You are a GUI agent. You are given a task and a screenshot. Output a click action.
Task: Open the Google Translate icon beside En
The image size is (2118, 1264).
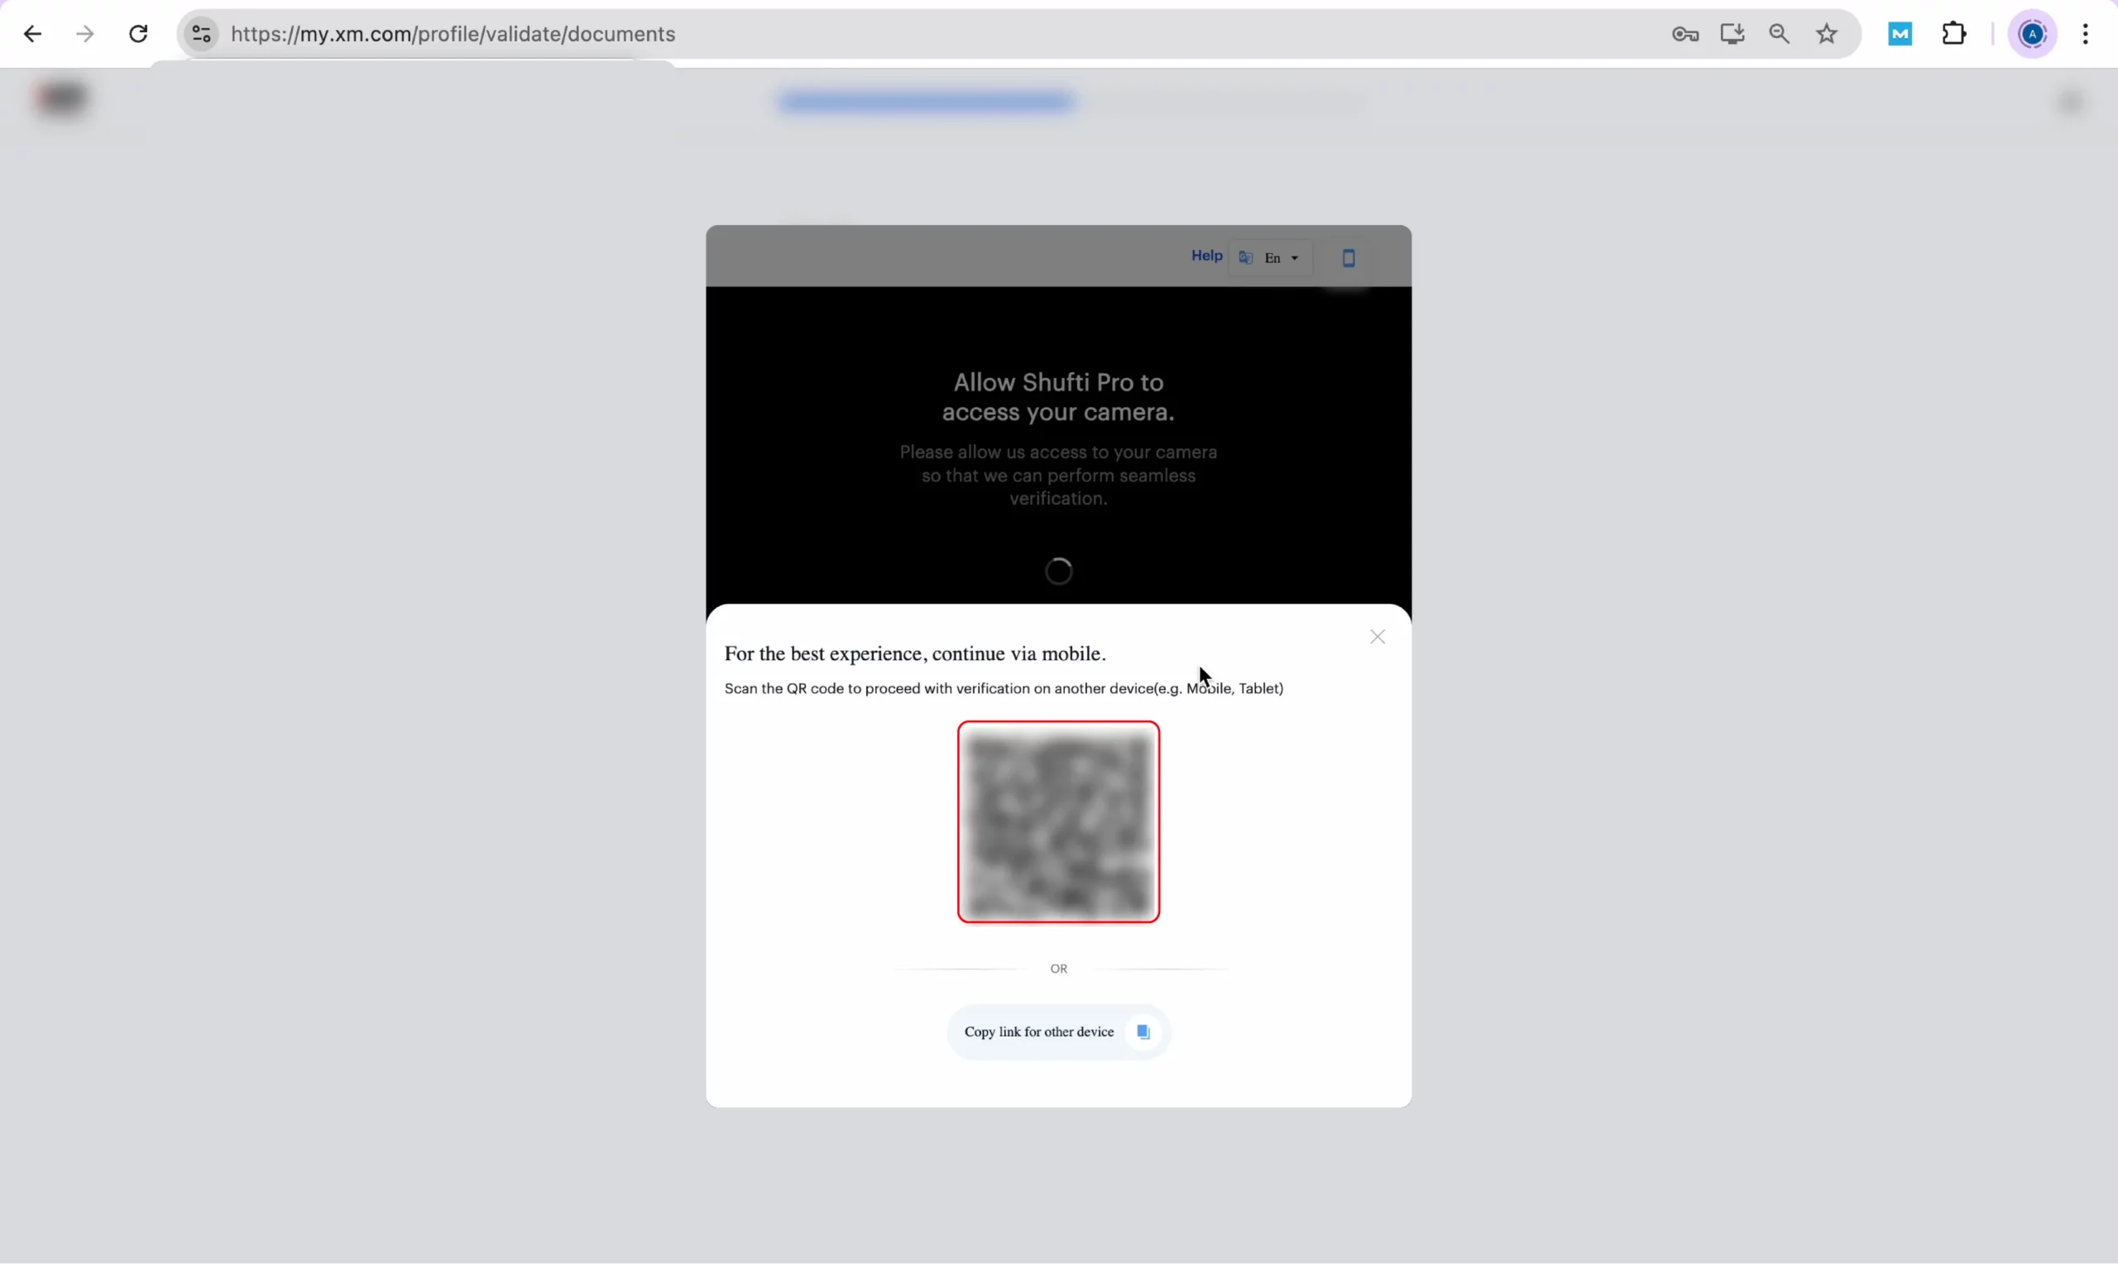(1244, 256)
